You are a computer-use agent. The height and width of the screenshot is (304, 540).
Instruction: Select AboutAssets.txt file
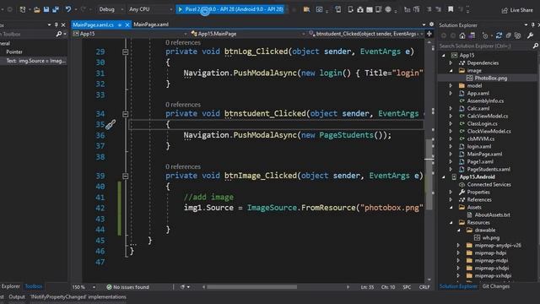(492, 214)
